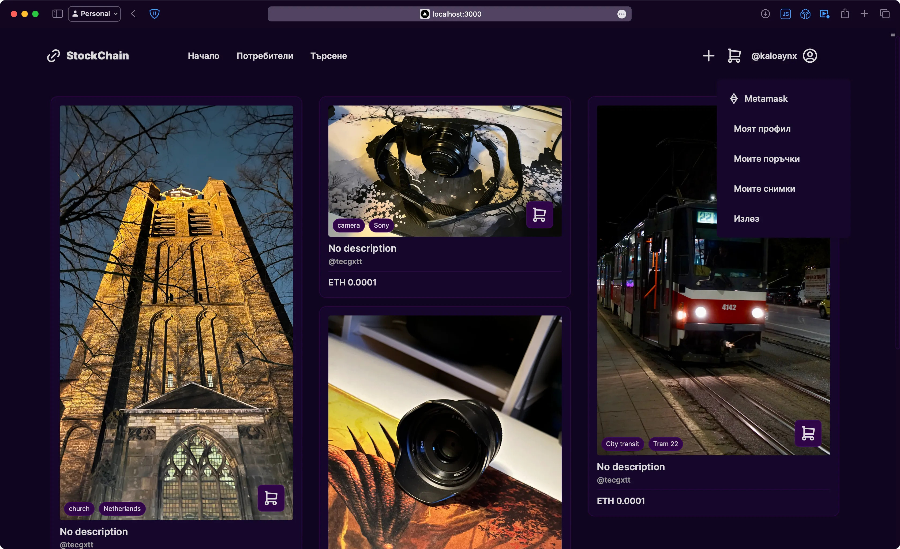Go to the Начало nav tab
Screen dimensions: 900x549
click(204, 56)
